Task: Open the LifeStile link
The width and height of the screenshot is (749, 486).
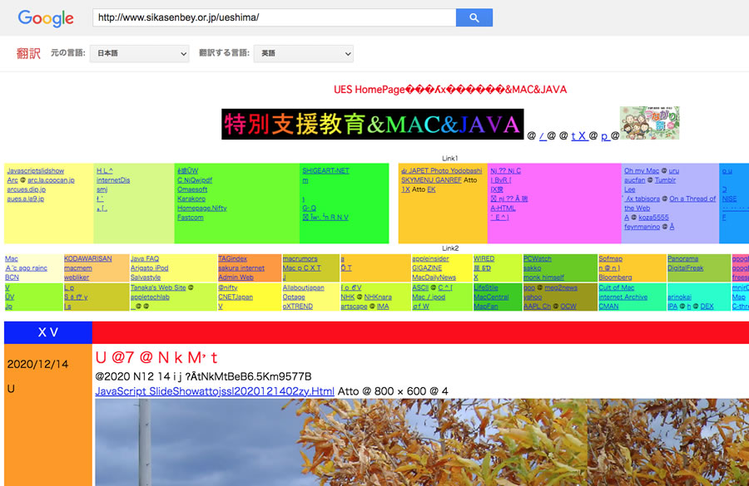Action: tap(486, 287)
